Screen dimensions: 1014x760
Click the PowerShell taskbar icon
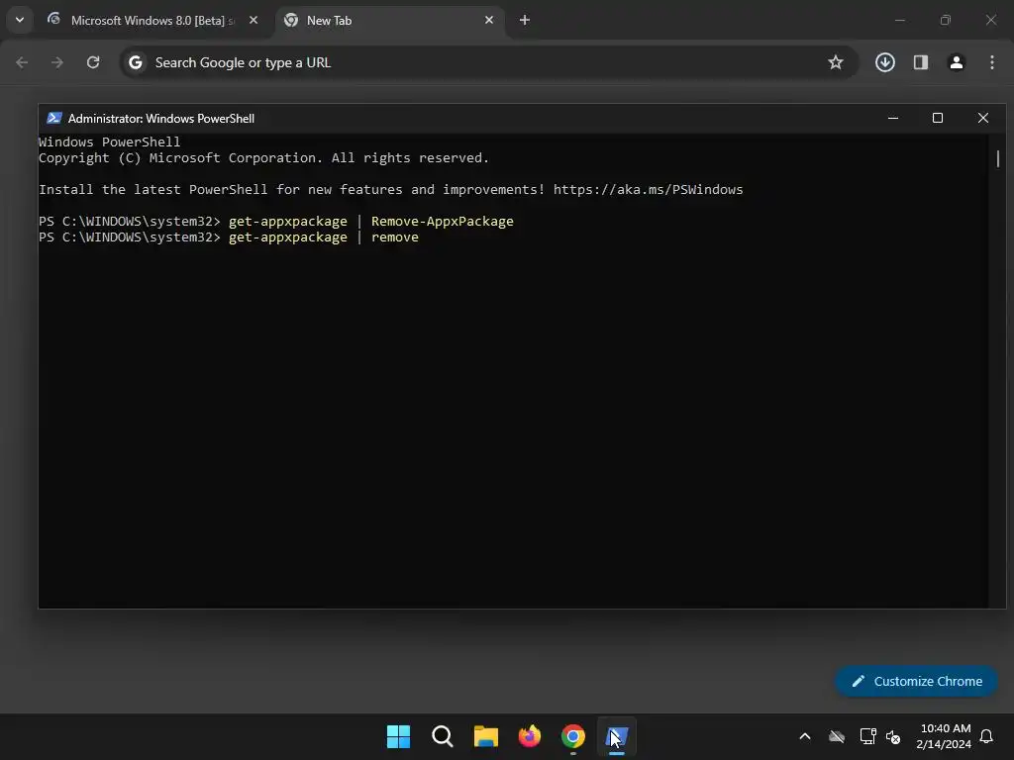(x=617, y=736)
